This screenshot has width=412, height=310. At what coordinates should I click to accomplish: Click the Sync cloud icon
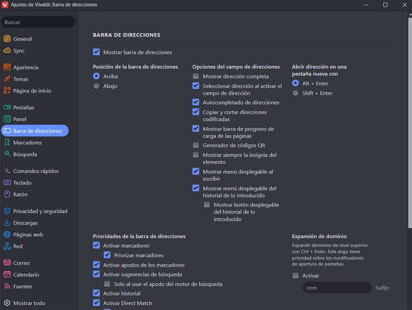pyautogui.click(x=7, y=50)
